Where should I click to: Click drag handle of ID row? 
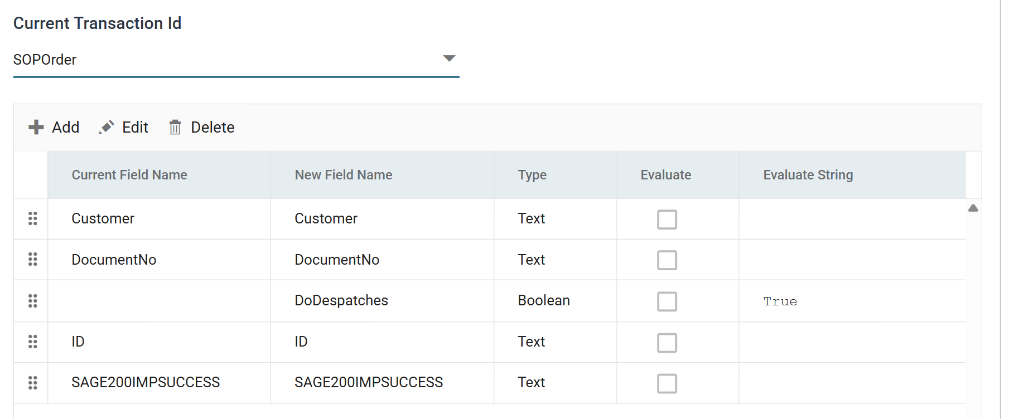point(33,342)
